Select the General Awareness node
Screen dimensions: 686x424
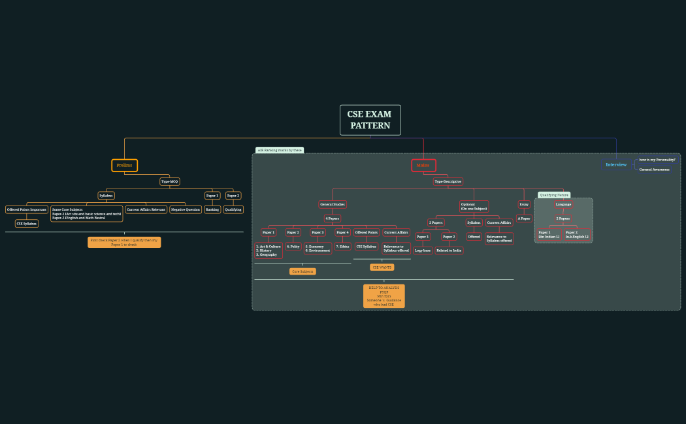coord(654,170)
